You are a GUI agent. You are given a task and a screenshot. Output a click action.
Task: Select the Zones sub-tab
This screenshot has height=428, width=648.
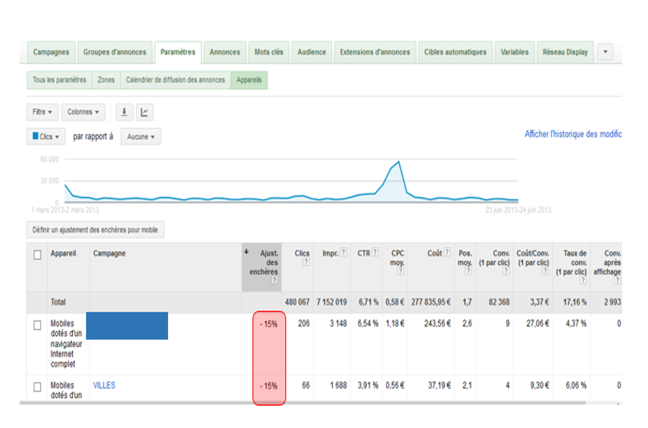(106, 80)
